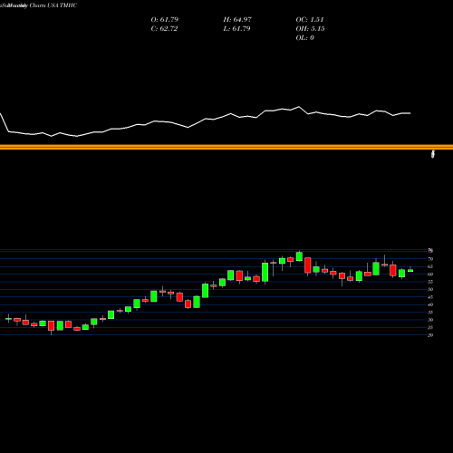The height and width of the screenshot is (453, 453).
Task: Click the 35 price axis label
Action: point(430,313)
